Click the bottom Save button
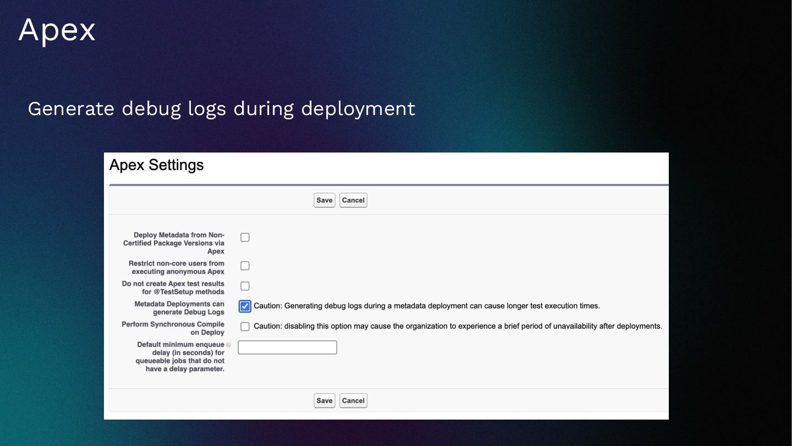Viewport: 792px width, 446px height. point(324,400)
